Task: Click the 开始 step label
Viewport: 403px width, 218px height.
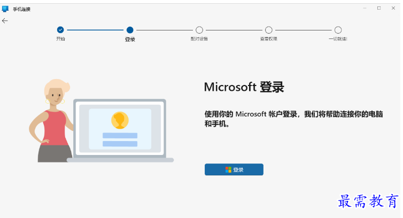Action: (60, 39)
